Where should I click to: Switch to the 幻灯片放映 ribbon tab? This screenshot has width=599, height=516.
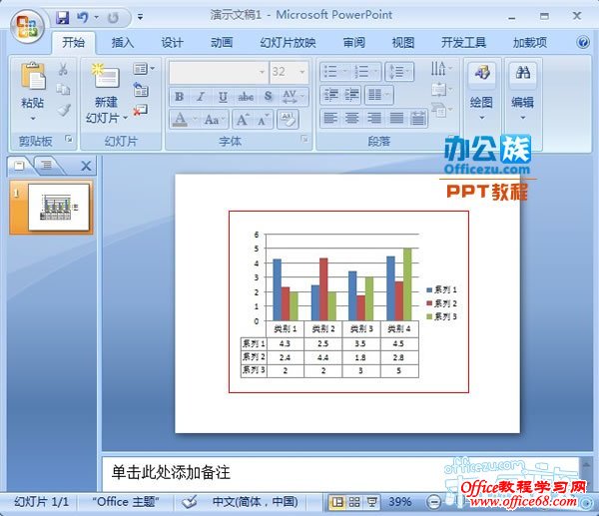(289, 42)
